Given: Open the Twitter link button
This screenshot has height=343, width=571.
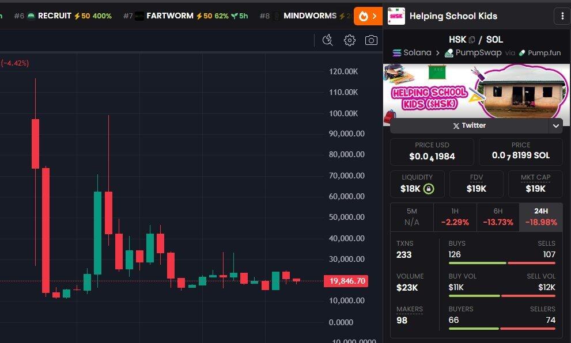Looking at the screenshot, I should [470, 126].
